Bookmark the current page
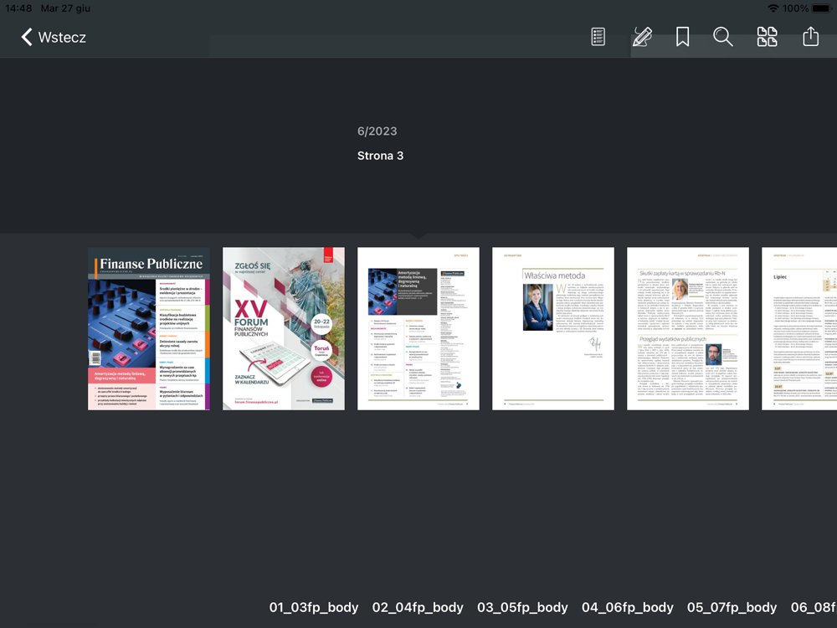Viewport: 837px width, 628px height. pyautogui.click(x=682, y=37)
